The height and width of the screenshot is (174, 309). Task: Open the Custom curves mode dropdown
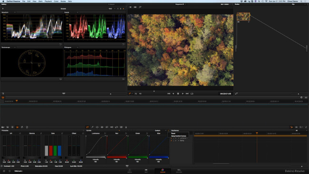pyautogui.click(x=160, y=130)
